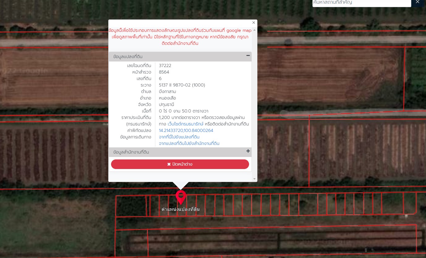426x258 pixels.
Task: Select the large brown field parcel above right of popup
Action: coord(330,79)
